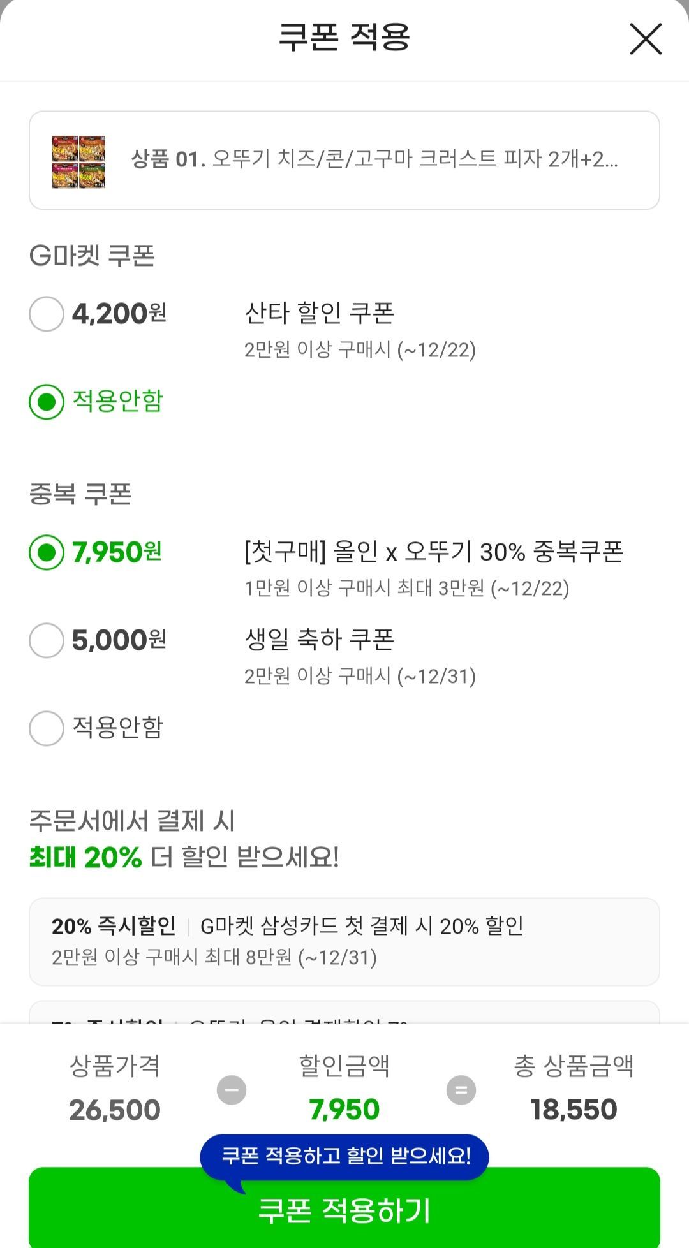Screen dimensions: 689x1248
Task: Tap the 18,550 total product amount
Action: coord(574,1110)
